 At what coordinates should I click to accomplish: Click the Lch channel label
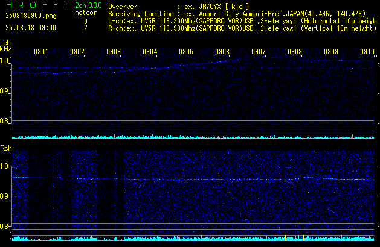[x=5, y=43]
